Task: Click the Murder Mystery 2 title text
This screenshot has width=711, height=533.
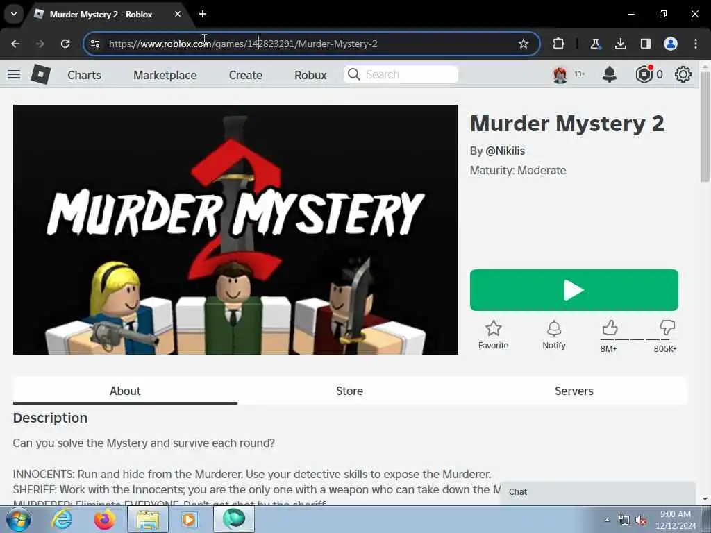Action: pyautogui.click(x=567, y=124)
